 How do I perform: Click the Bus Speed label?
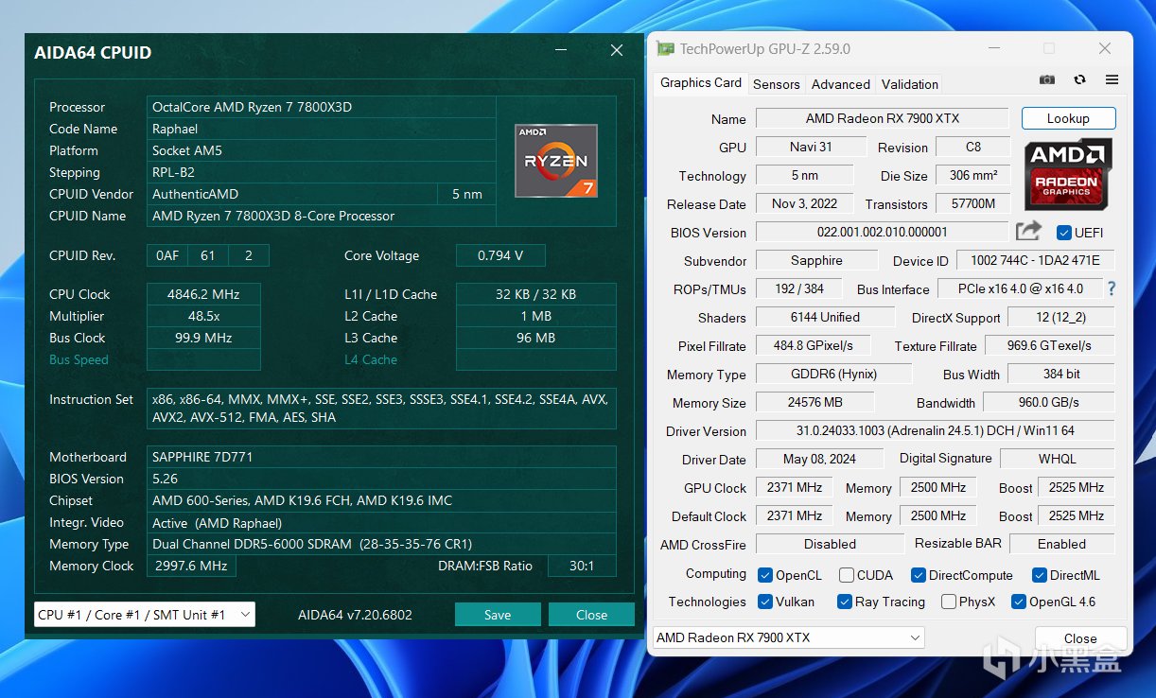(x=79, y=359)
